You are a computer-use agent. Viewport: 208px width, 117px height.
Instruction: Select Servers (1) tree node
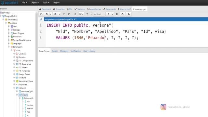pos(6,13)
